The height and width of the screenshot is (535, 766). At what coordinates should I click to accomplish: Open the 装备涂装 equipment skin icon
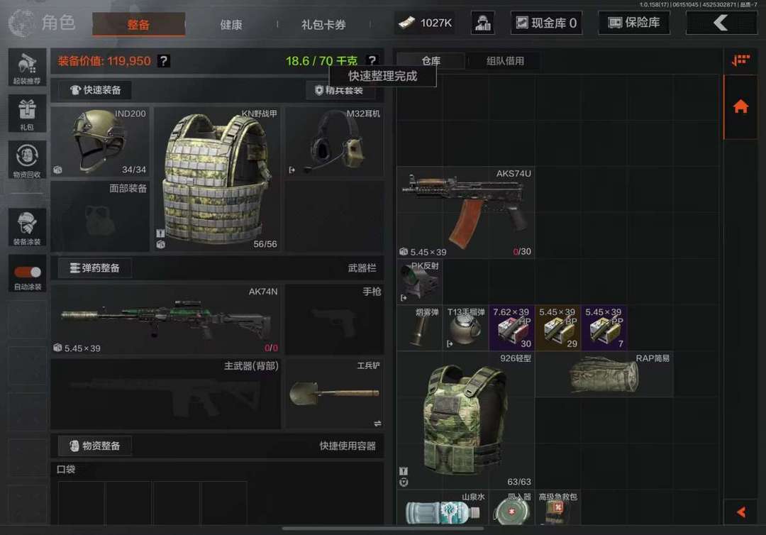pyautogui.click(x=28, y=227)
